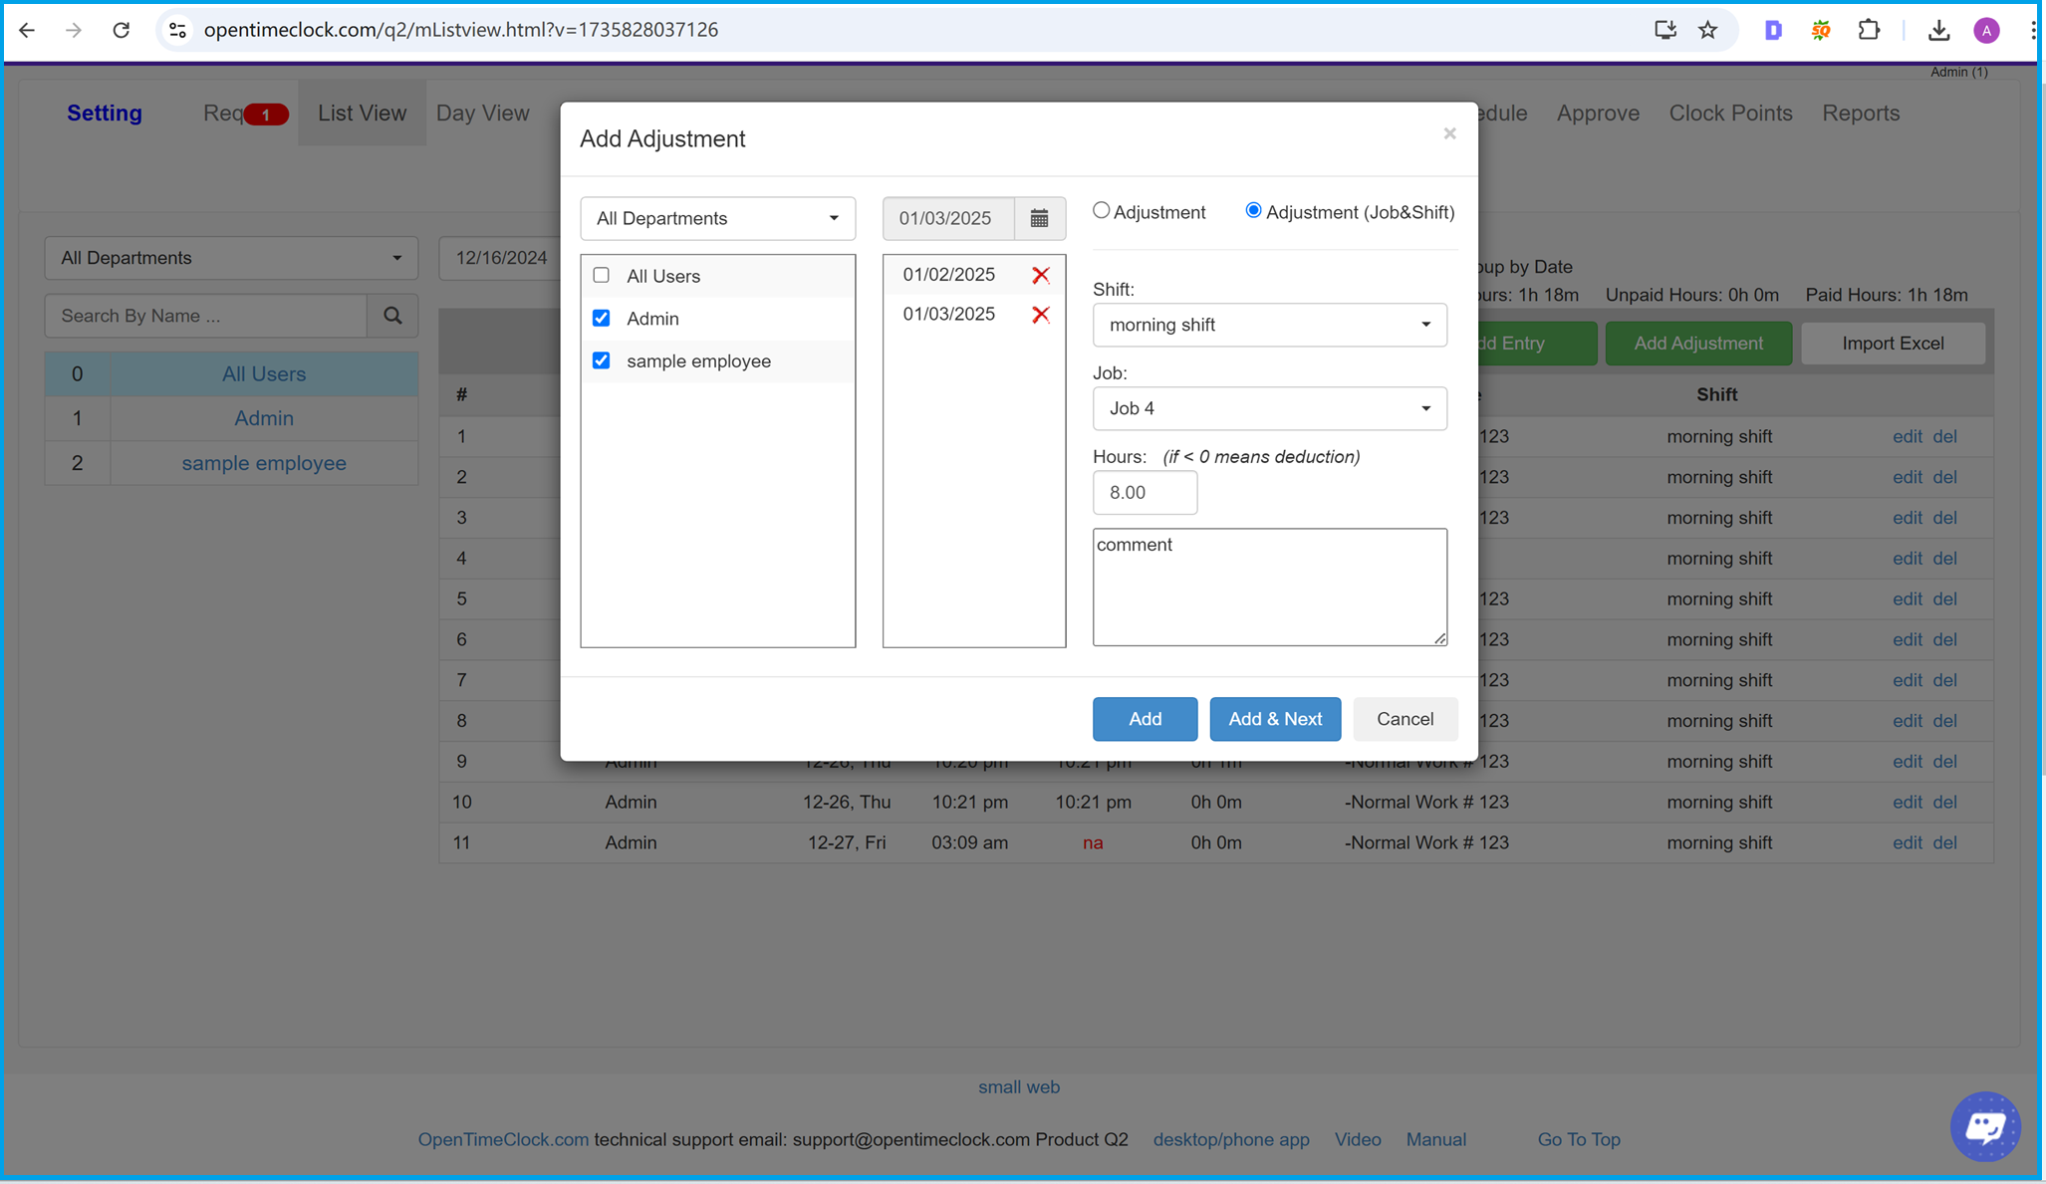This screenshot has width=2046, height=1184.
Task: Click into the comment text area
Action: (1269, 588)
